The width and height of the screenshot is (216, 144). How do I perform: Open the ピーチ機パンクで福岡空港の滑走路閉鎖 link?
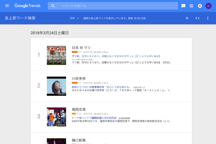94,118
